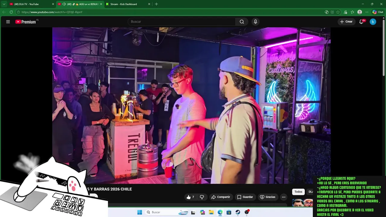Open more actions ellipsis under video
386x217 pixels.
point(283,197)
